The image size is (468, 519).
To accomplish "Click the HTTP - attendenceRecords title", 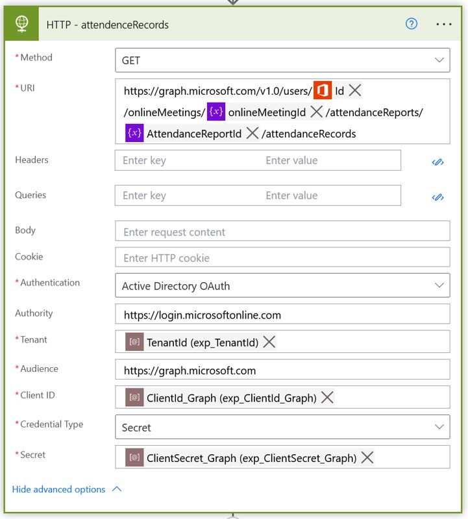I will (x=107, y=25).
